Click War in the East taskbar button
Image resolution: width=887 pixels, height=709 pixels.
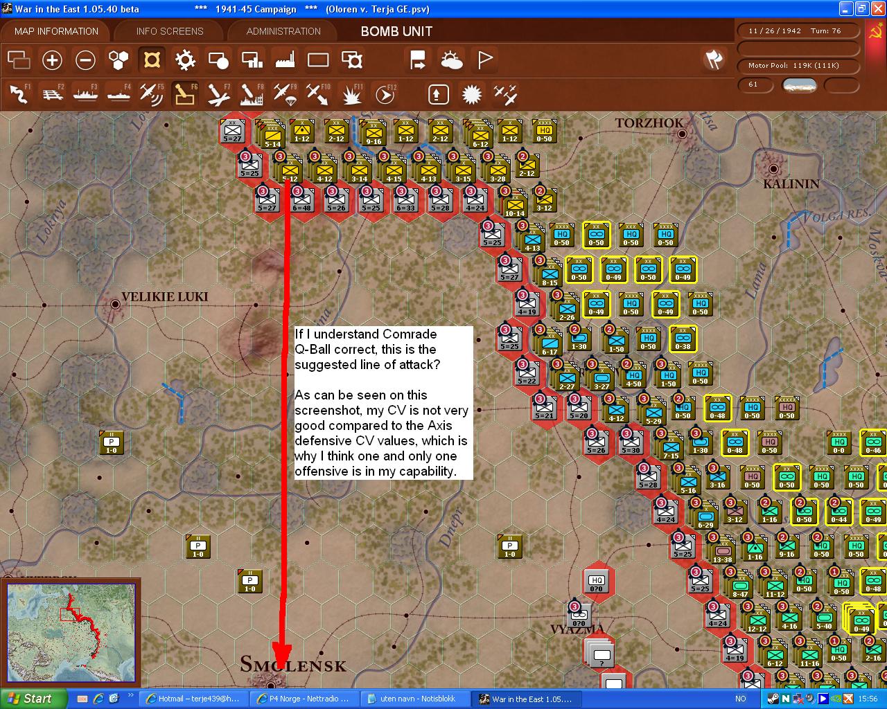(527, 699)
